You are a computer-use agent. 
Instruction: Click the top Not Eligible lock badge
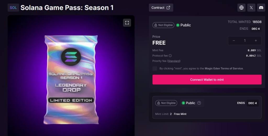(x=163, y=25)
